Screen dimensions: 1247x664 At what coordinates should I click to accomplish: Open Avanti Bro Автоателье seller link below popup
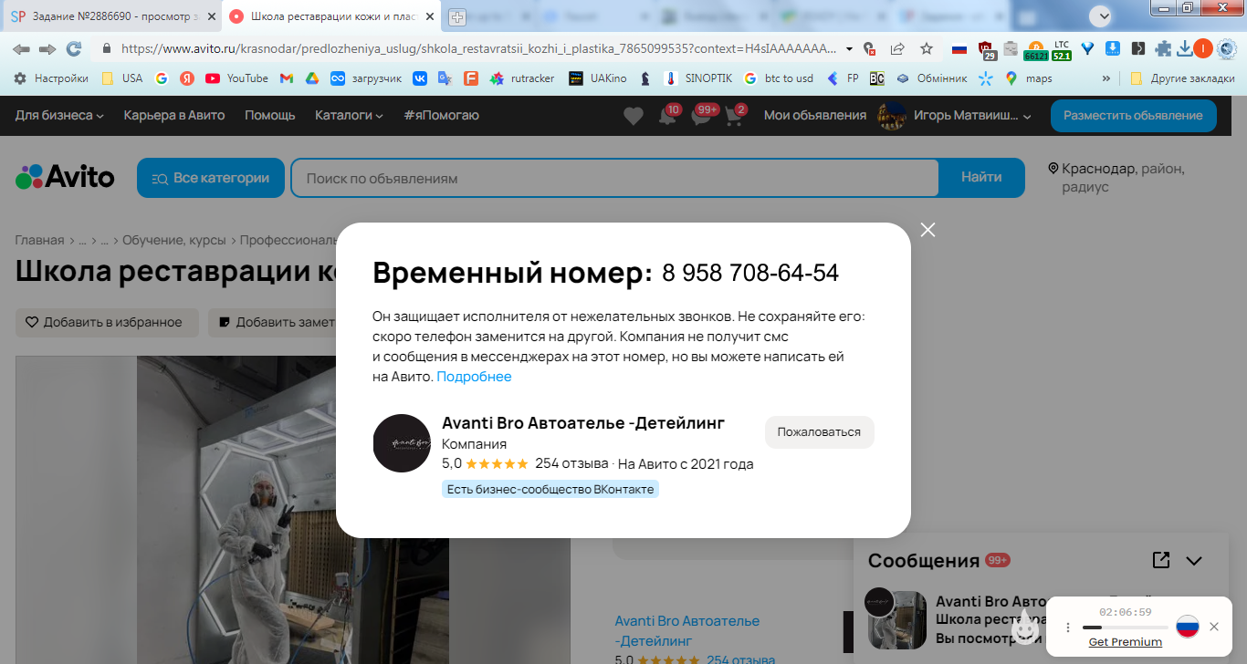click(686, 631)
